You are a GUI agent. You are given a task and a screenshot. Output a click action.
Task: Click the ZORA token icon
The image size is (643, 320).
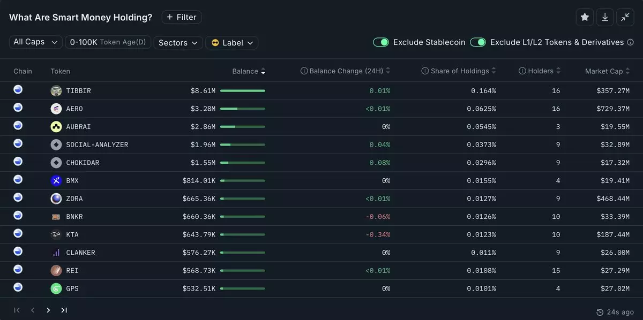click(56, 199)
